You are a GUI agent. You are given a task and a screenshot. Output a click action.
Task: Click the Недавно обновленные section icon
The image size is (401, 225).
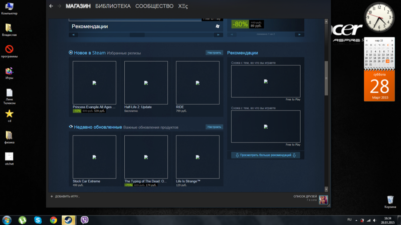click(x=71, y=127)
